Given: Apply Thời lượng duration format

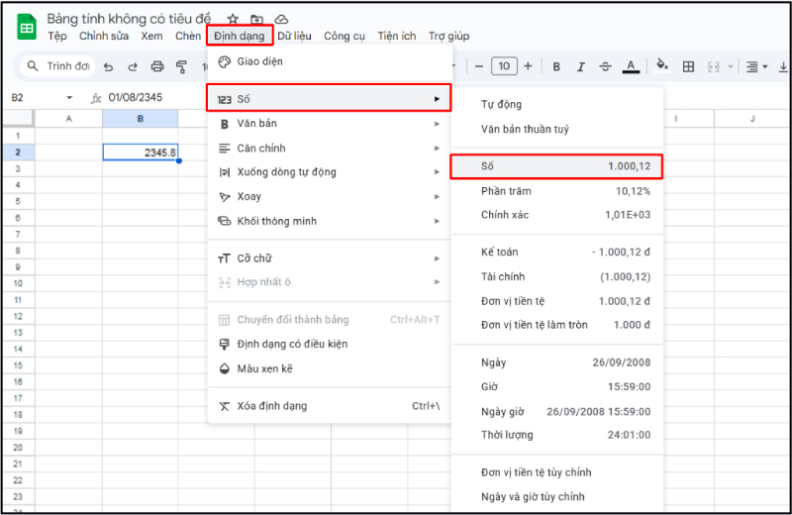Looking at the screenshot, I should (556, 435).
